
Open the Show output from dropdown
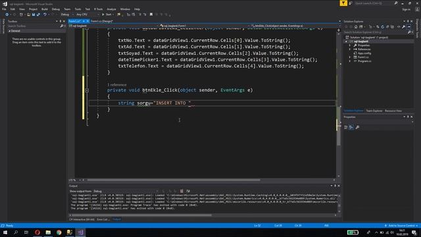[126, 192]
